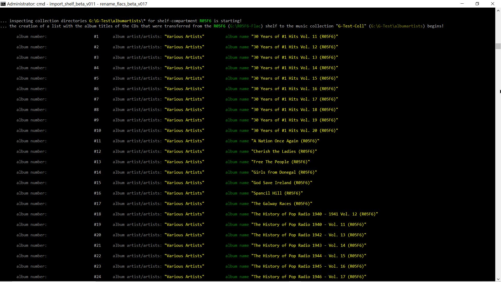Click the scrollbar up arrow
501x282 pixels.
(x=498, y=11)
